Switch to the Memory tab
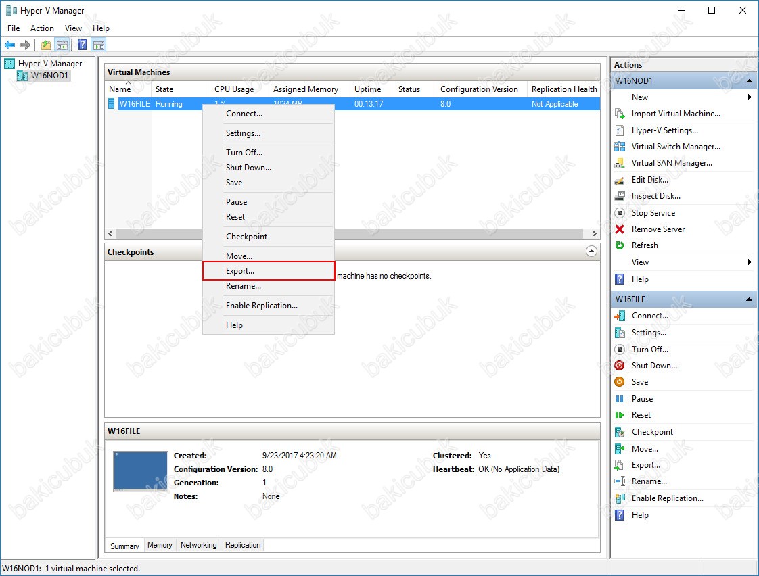This screenshot has width=759, height=576. click(x=160, y=545)
